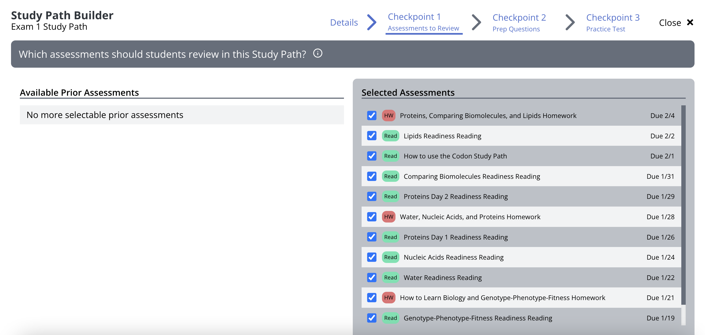Click the chevron before Checkpoint 2
Viewport: 705px width, 335px height.
click(476, 22)
